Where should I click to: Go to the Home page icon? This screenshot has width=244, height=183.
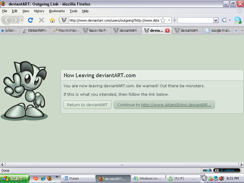click(52, 20)
